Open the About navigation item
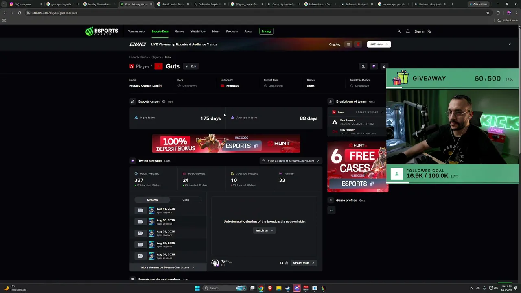521x293 pixels. 248,31
